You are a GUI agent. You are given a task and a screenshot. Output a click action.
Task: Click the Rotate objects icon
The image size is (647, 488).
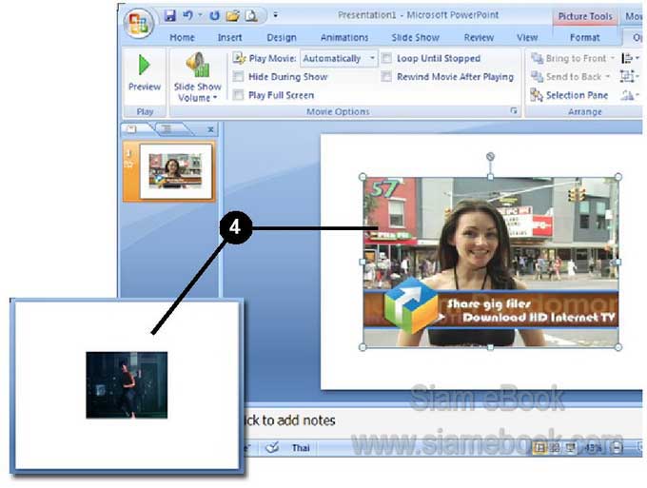[630, 95]
